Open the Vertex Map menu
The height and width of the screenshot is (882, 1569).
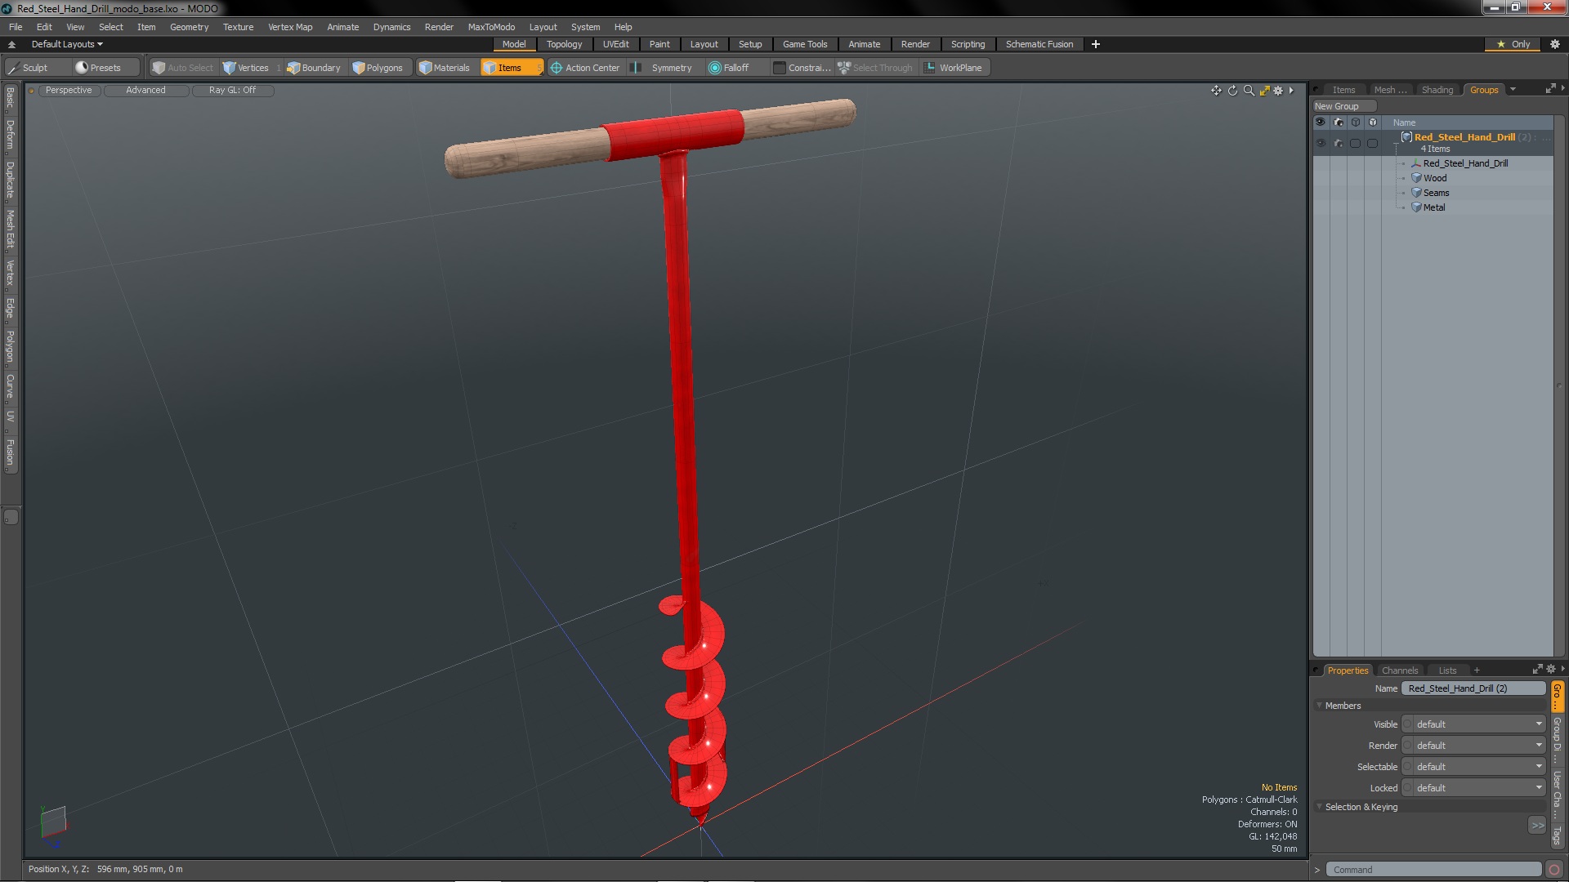click(290, 27)
